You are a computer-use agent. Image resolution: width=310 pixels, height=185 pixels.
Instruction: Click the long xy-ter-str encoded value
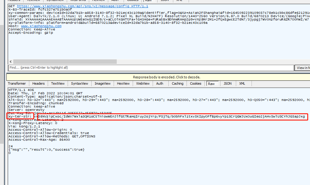[169, 117]
